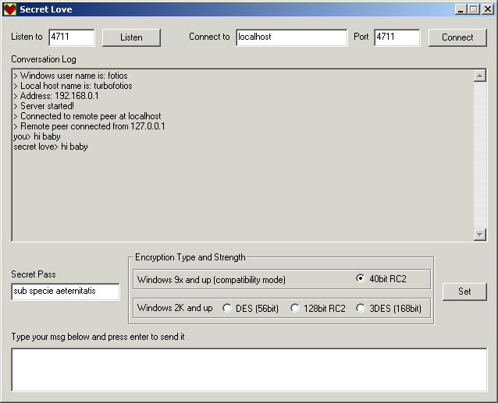Select the 128bit RC2 radio button
This screenshot has height=403, width=498.
tap(294, 308)
